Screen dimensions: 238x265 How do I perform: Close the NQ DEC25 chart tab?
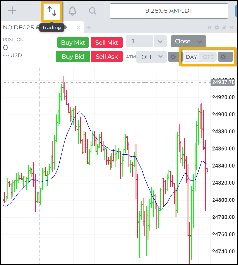[78, 28]
